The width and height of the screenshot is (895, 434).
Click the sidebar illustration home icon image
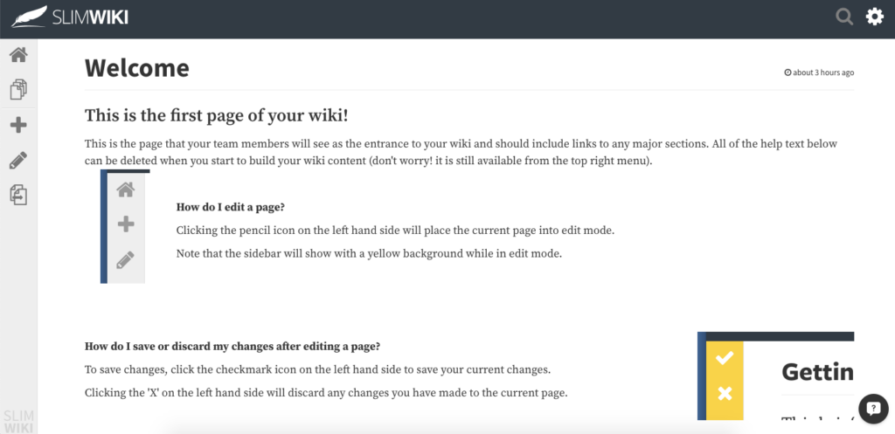click(126, 189)
